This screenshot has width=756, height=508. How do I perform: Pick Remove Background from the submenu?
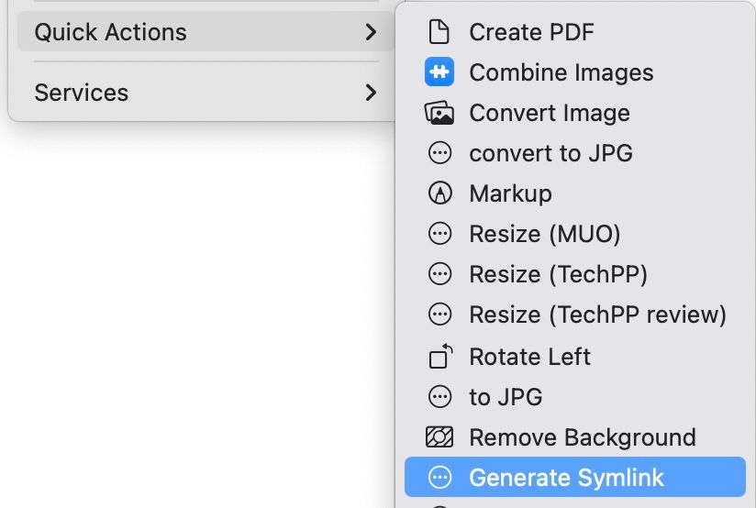(x=582, y=437)
